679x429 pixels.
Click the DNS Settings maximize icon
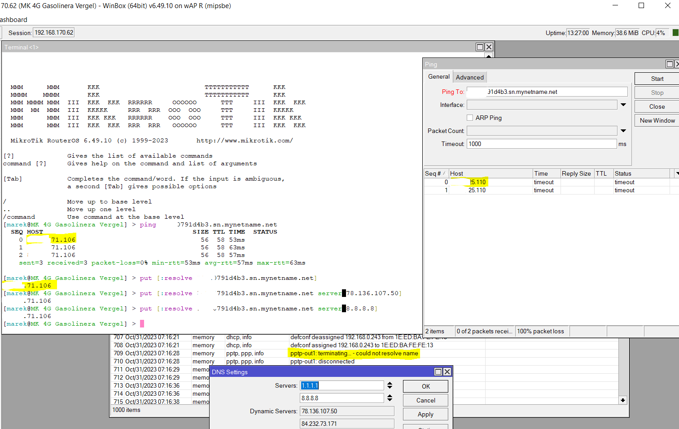tap(438, 372)
